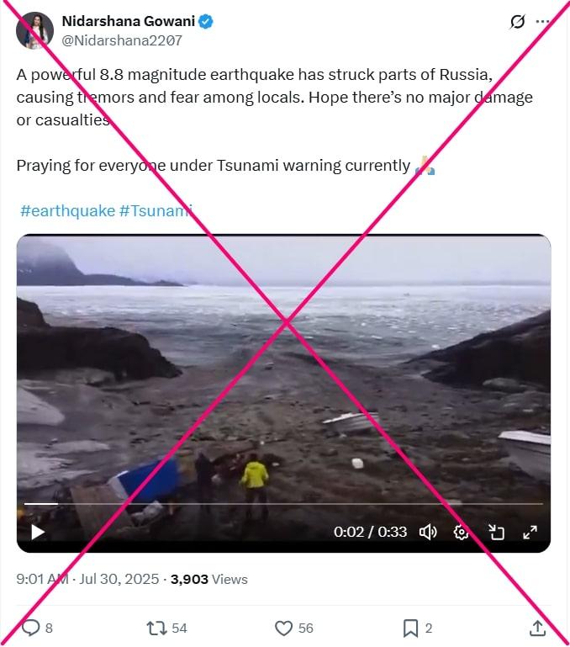Like the post with the heart icon

point(283,628)
